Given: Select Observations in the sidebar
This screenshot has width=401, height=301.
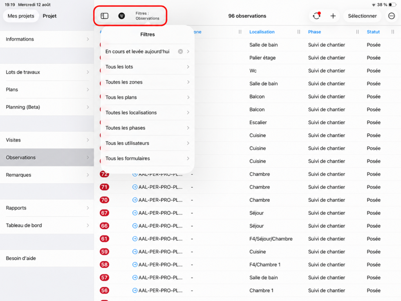Looking at the screenshot, I should tap(47, 158).
